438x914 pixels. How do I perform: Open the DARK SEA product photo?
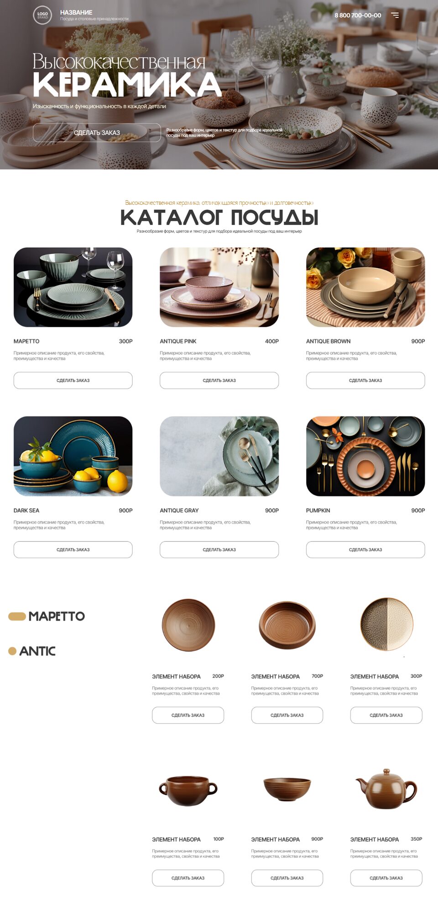pyautogui.click(x=73, y=456)
